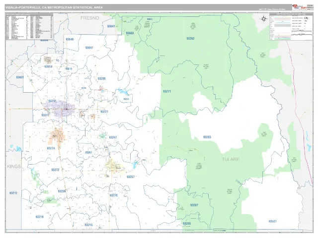Select ZIP code 93527 label
This screenshot has width=318, height=238.
pos(272,221)
